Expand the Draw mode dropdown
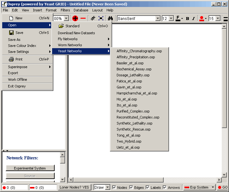Screen dimensions: 229x192 [x=107, y=188]
